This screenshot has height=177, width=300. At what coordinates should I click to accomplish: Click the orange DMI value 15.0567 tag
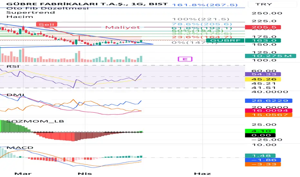pos(269,115)
